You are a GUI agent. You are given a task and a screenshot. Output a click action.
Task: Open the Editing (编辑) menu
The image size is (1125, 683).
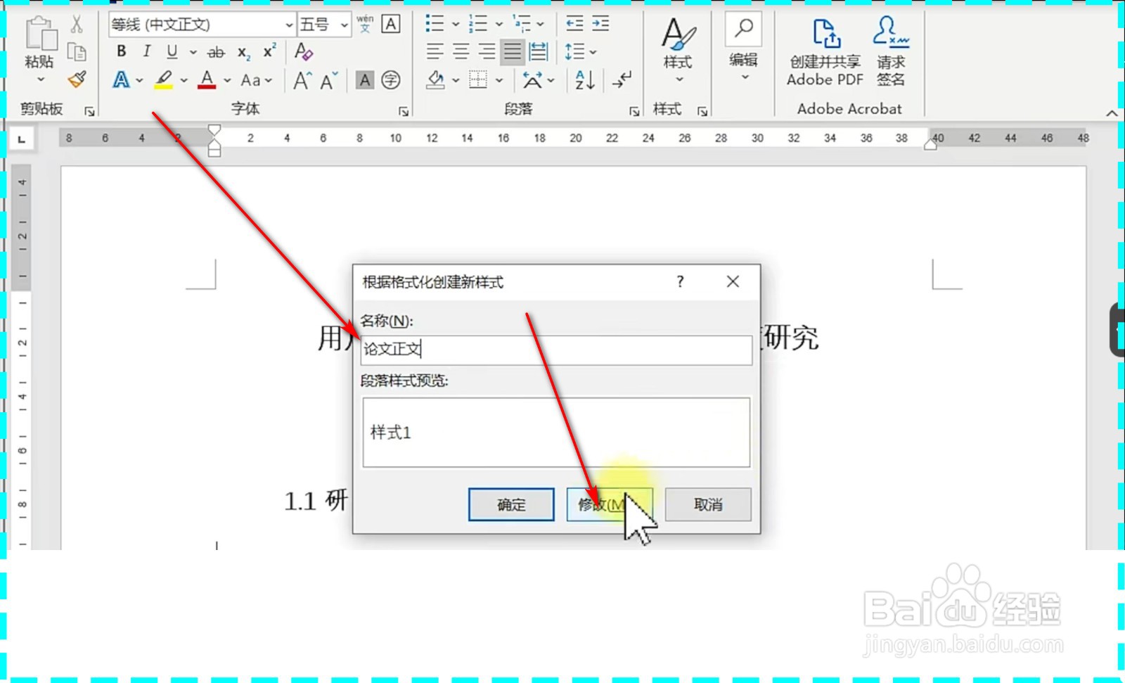(x=743, y=48)
